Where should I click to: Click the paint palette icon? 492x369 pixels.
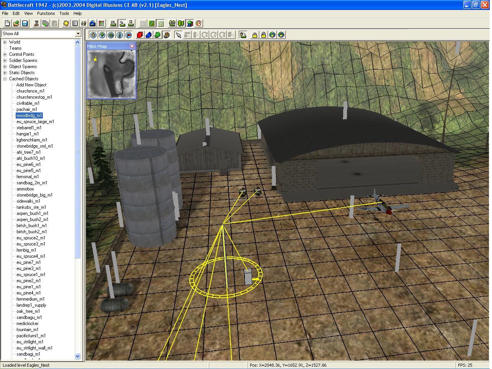pos(199,23)
